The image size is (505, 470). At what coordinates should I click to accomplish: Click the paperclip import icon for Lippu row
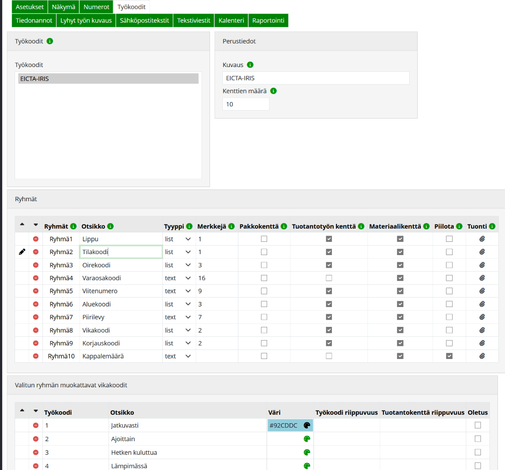(x=482, y=239)
